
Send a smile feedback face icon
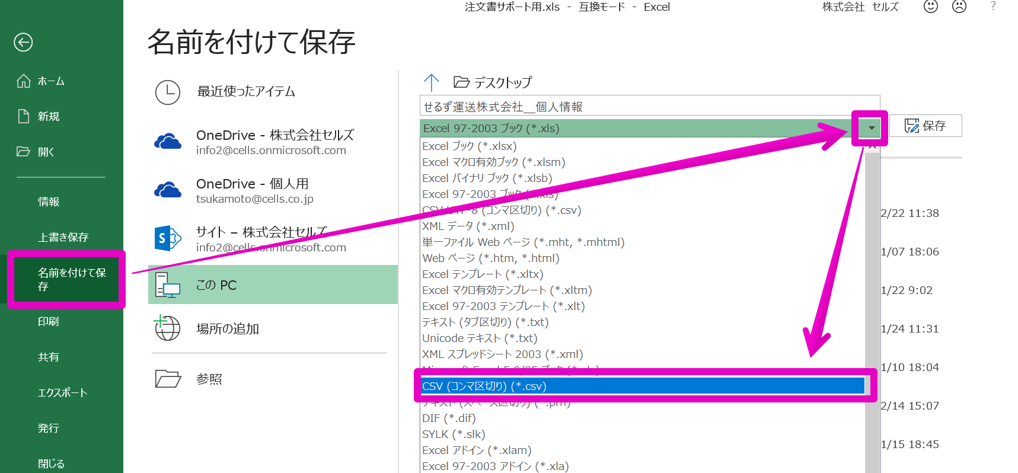click(x=931, y=7)
